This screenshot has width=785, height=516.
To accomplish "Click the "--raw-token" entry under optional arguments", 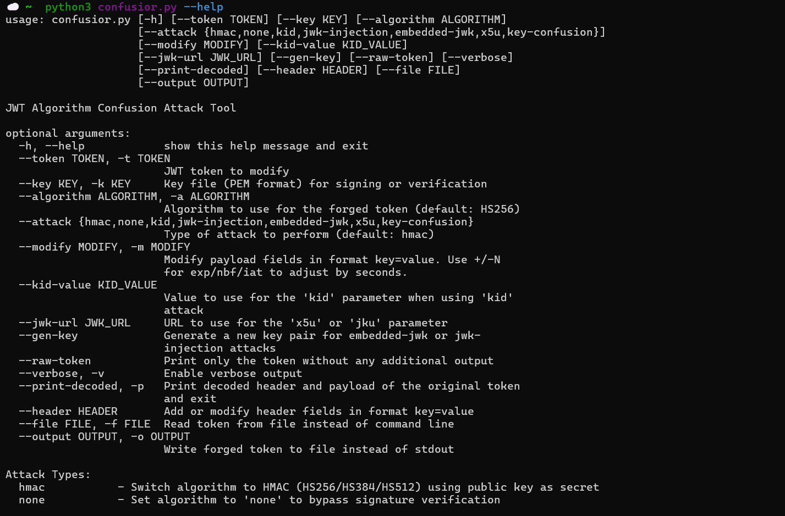I will (x=55, y=360).
